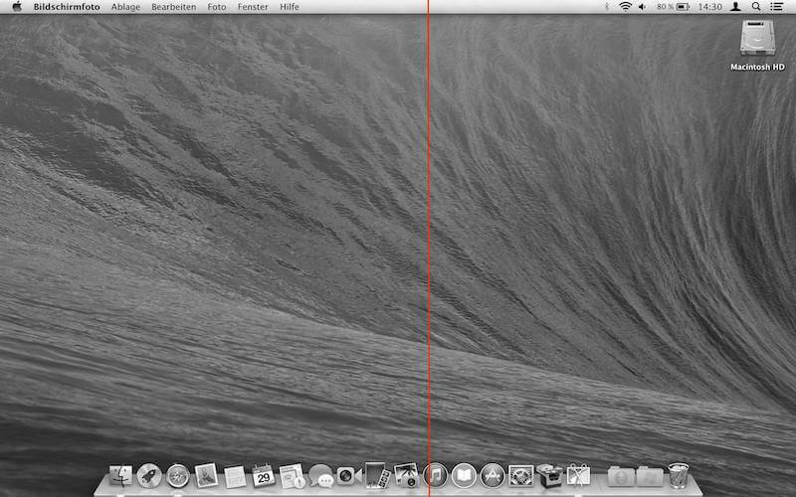Image resolution: width=796 pixels, height=497 pixels.
Task: Open the Ablage menu
Action: (x=125, y=7)
